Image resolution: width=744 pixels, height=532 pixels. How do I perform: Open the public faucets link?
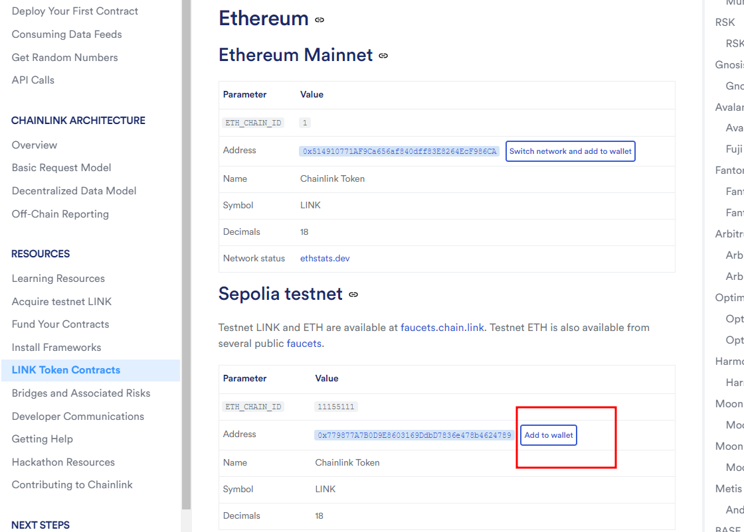click(304, 344)
